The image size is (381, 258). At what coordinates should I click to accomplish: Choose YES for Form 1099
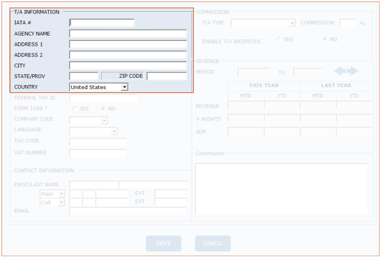75,109
